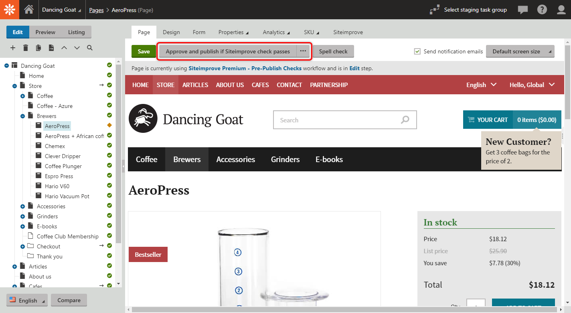Click the US flag language icon
The image size is (571, 313).
pyautogui.click(x=13, y=300)
